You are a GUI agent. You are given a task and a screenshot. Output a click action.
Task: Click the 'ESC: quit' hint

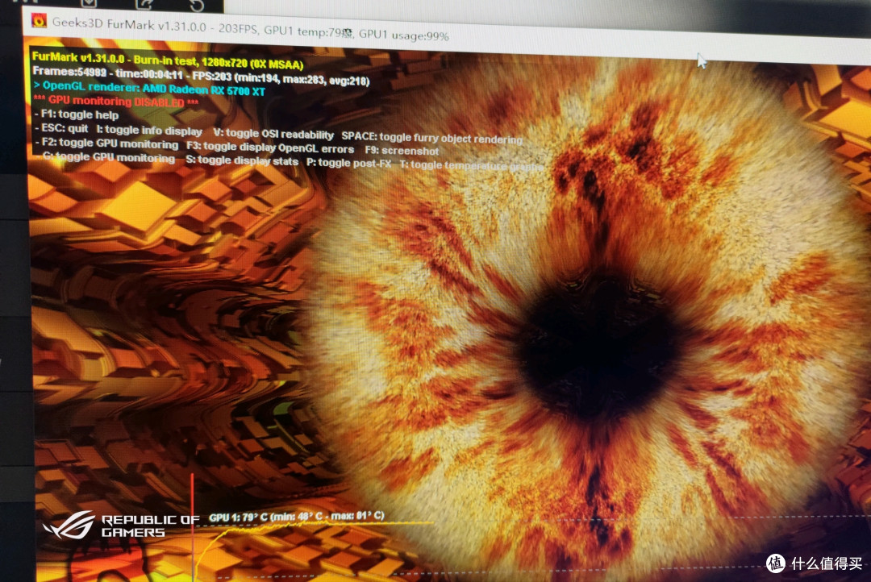(x=61, y=128)
